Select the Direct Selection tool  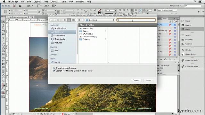click(x=3, y=24)
